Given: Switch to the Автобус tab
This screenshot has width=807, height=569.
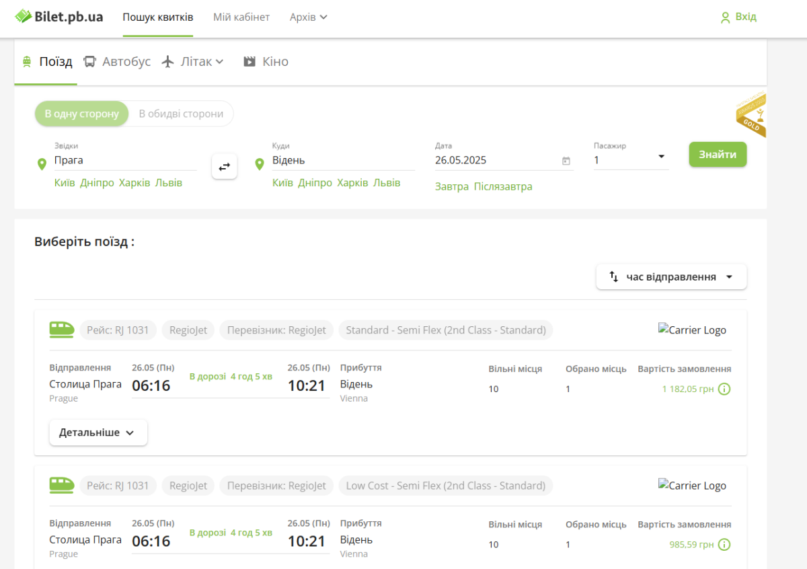Looking at the screenshot, I should [117, 62].
